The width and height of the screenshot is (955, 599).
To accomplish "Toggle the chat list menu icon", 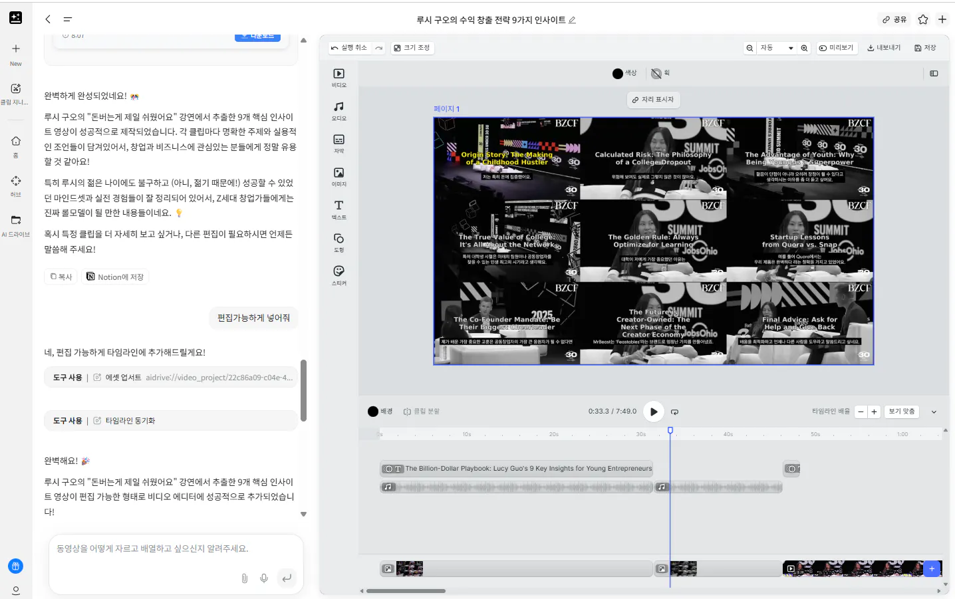I will tap(67, 19).
